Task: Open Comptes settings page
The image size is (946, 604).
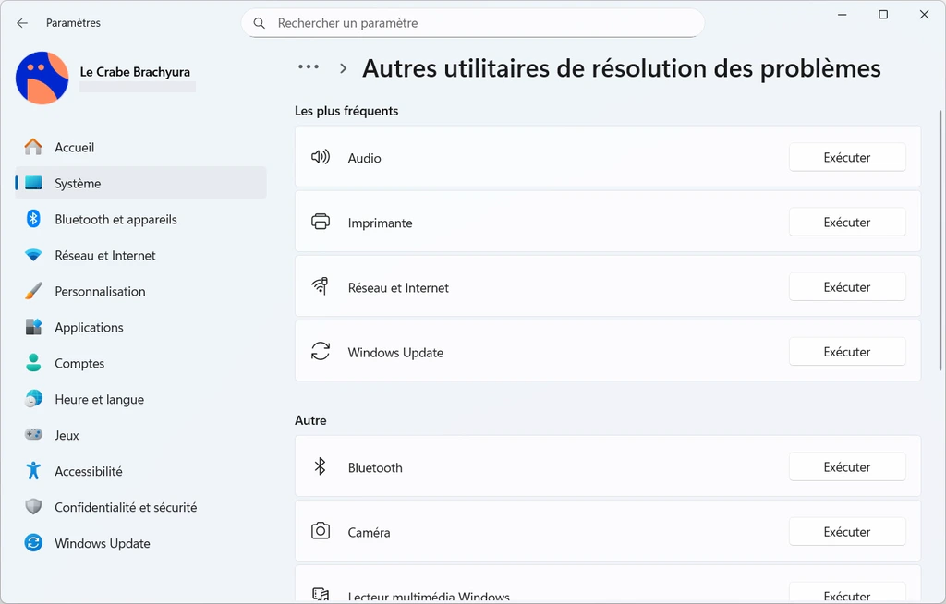Action: click(x=79, y=364)
